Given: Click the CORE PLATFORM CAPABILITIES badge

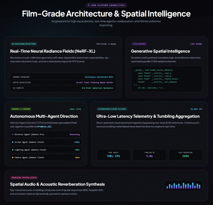Looking at the screenshot, I should [106, 5].
